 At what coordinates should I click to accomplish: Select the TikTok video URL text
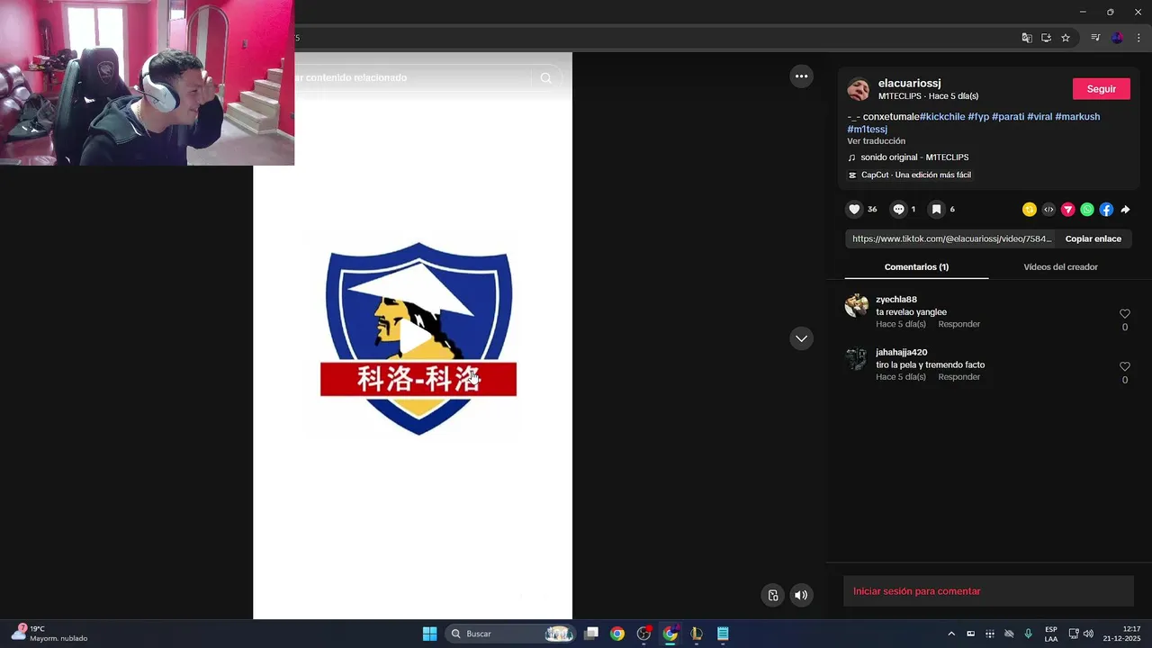point(951,238)
